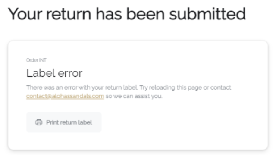279x159 pixels.
Task: Click the 'so we can assist you' text
Action: [x=134, y=96]
